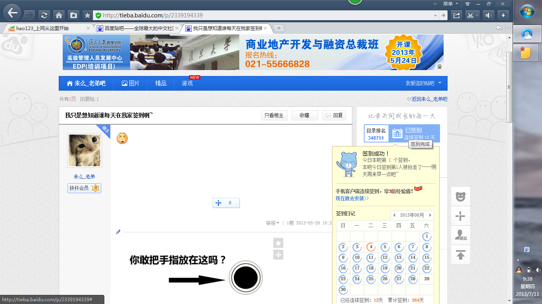Click the 爱逛 person icon in floating sidebar

coord(460,235)
